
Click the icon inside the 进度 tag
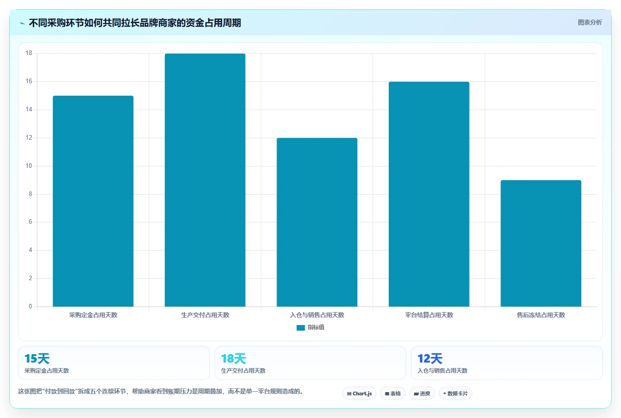coord(416,394)
